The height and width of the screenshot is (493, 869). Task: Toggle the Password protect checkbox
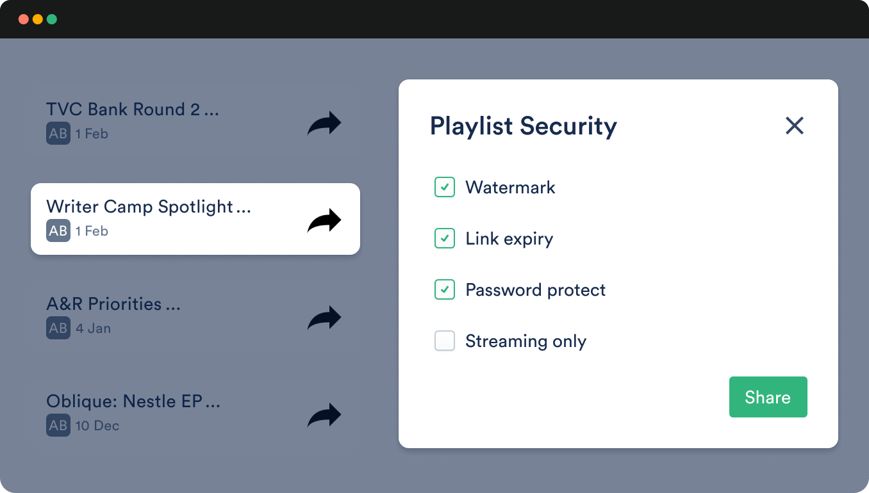coord(445,289)
